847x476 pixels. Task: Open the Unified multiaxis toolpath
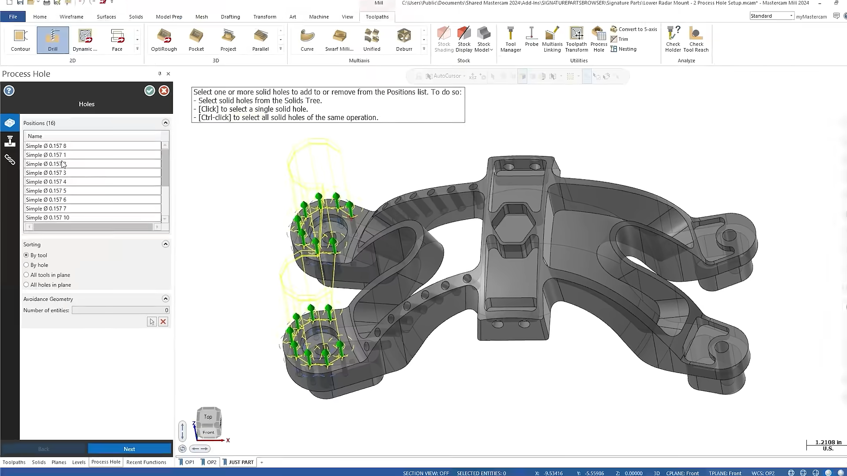[372, 40]
